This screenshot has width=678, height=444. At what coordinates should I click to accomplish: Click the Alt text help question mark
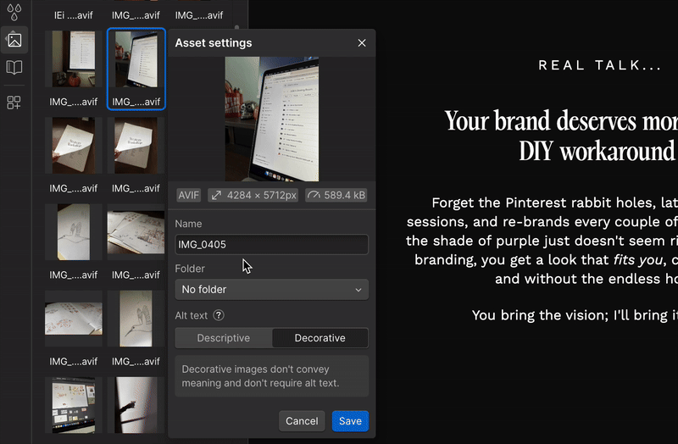pos(219,315)
